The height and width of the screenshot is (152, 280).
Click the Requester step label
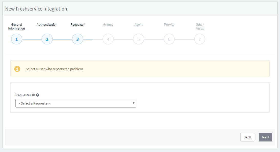(x=78, y=25)
